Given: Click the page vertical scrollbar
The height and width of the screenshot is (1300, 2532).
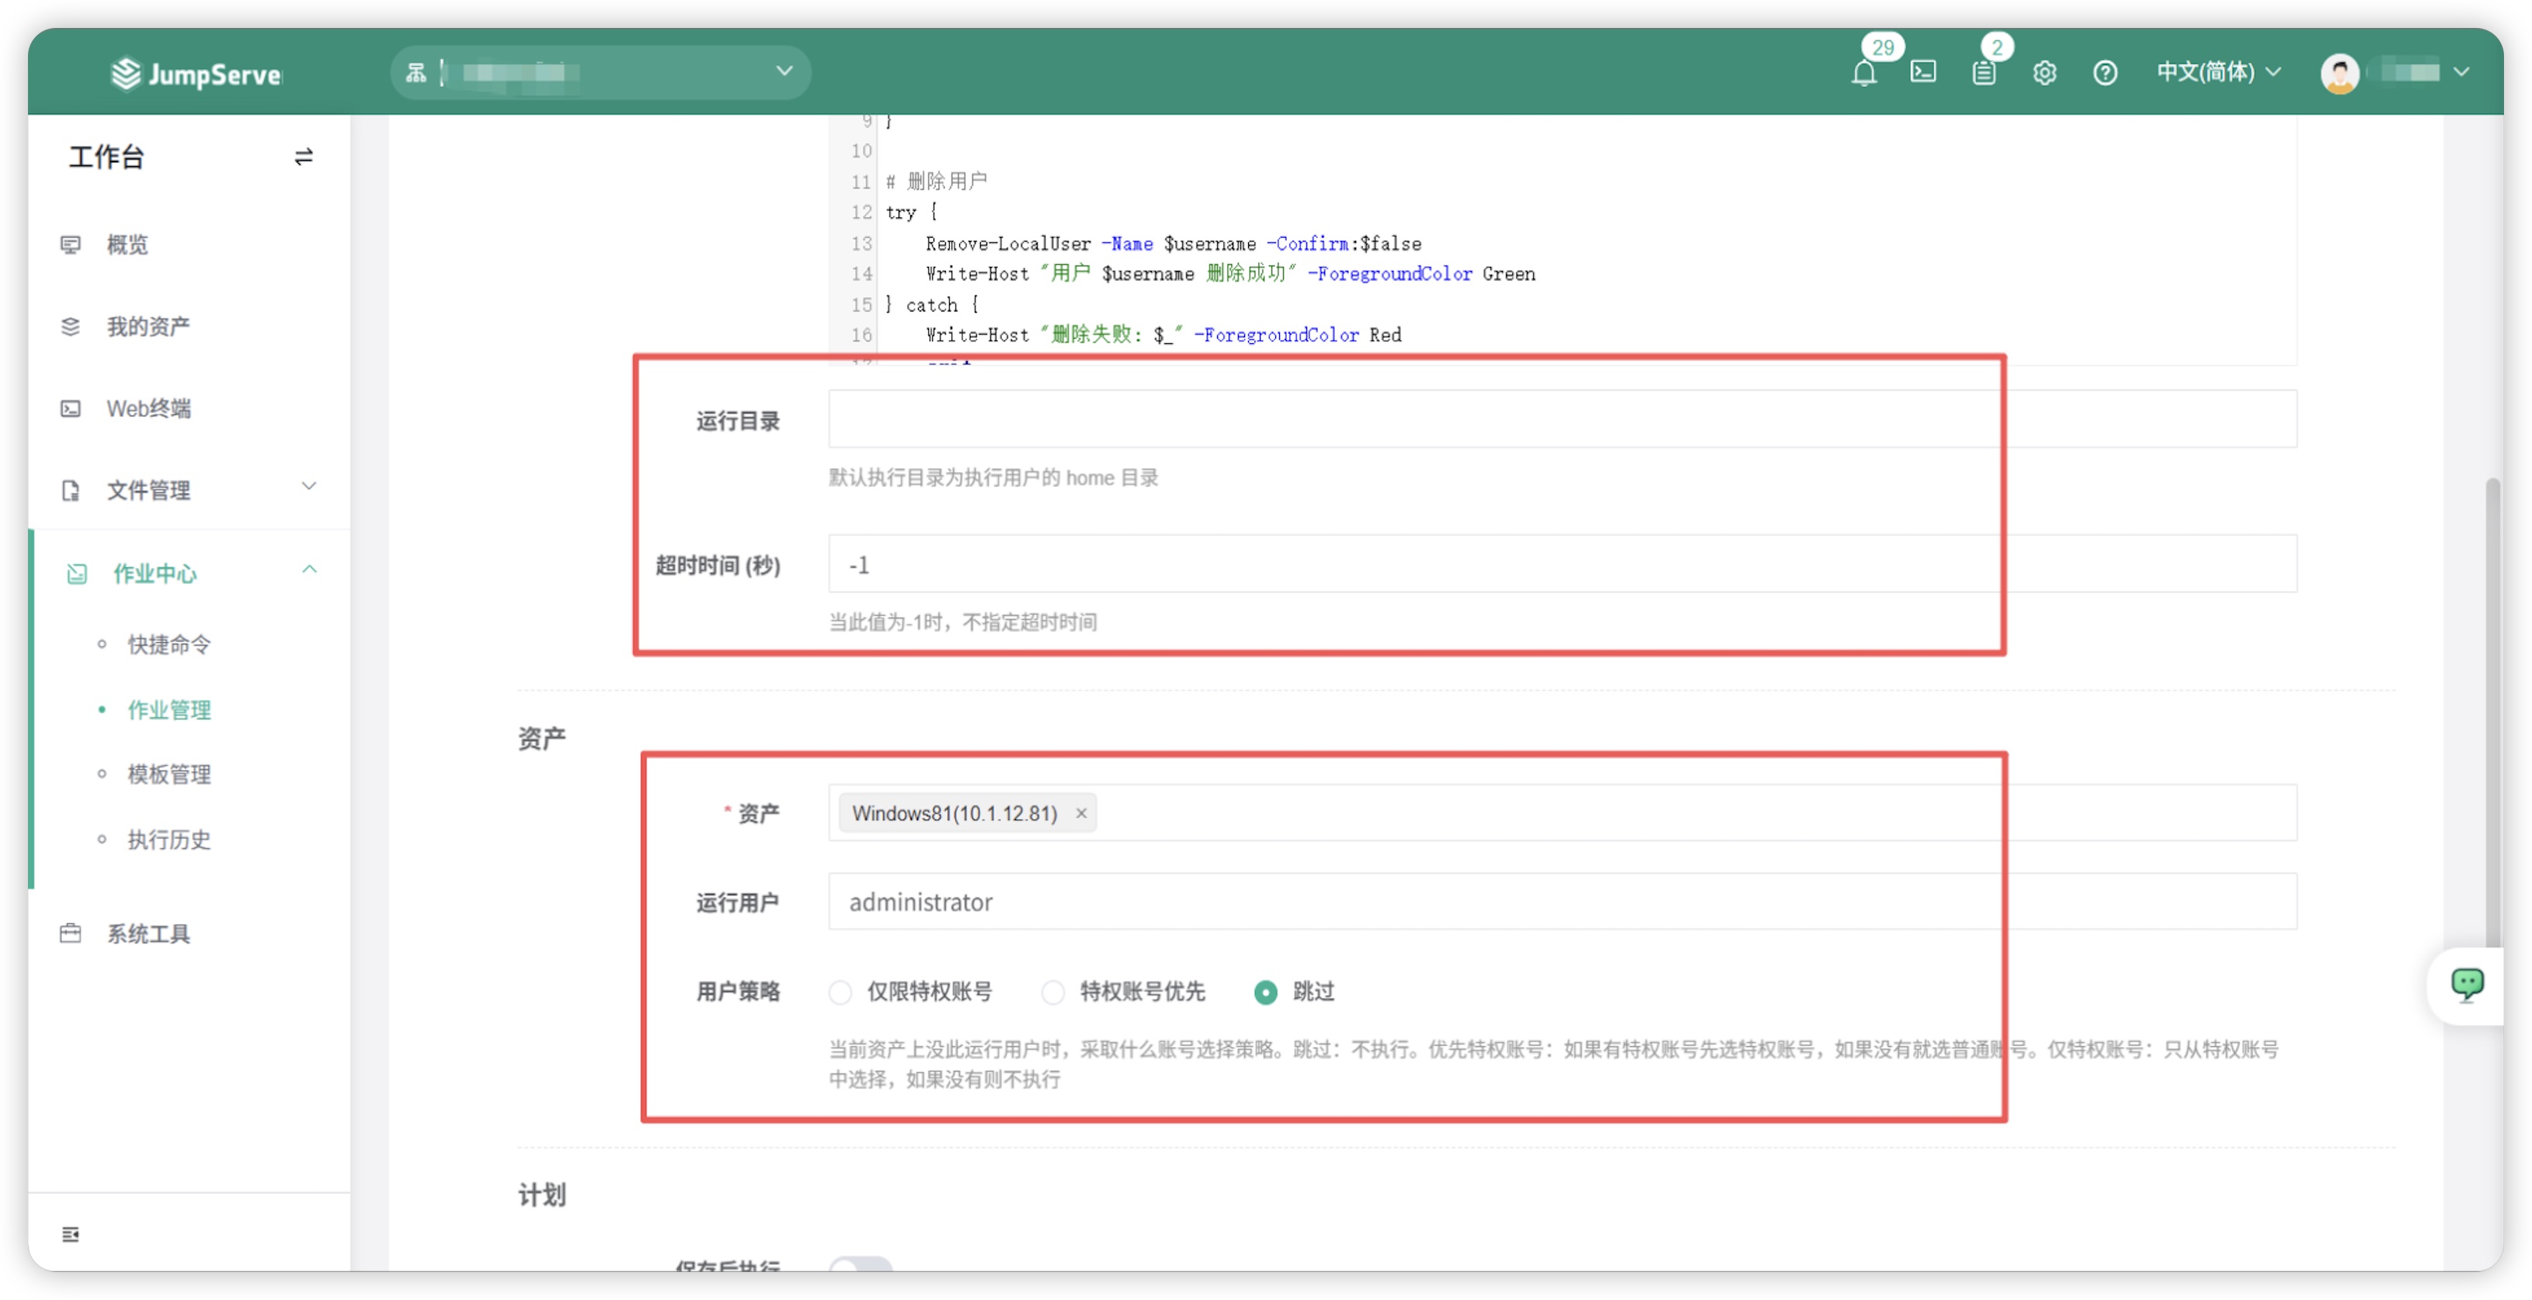Looking at the screenshot, I should pos(2492,707).
